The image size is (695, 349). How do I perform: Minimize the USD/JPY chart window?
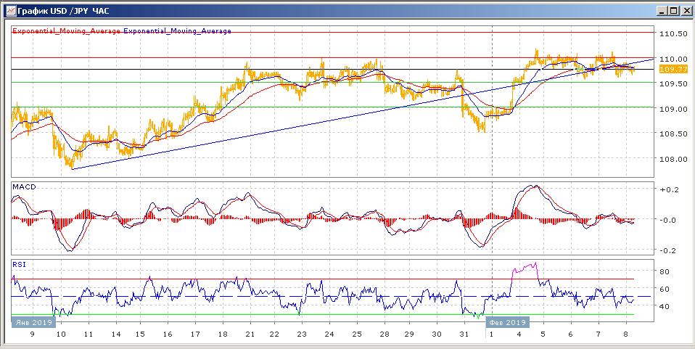click(662, 10)
